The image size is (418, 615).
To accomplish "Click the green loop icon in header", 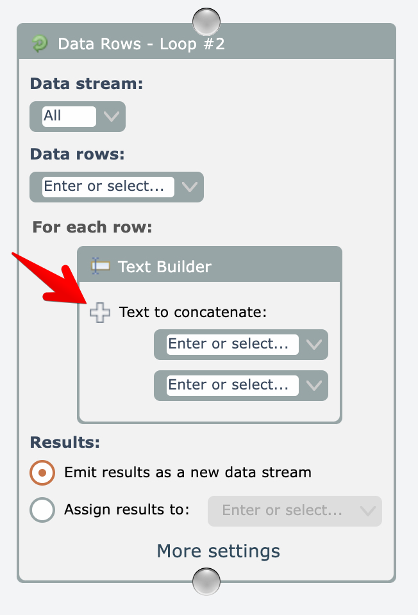I will pyautogui.click(x=40, y=44).
